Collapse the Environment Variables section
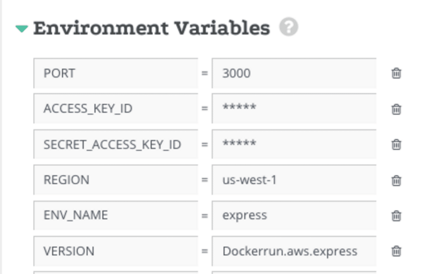This screenshot has height=274, width=448. [21, 29]
